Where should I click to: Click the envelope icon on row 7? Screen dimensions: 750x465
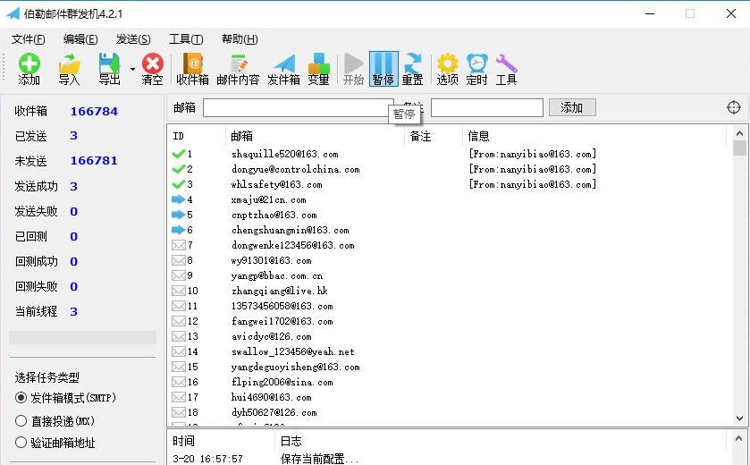click(179, 245)
